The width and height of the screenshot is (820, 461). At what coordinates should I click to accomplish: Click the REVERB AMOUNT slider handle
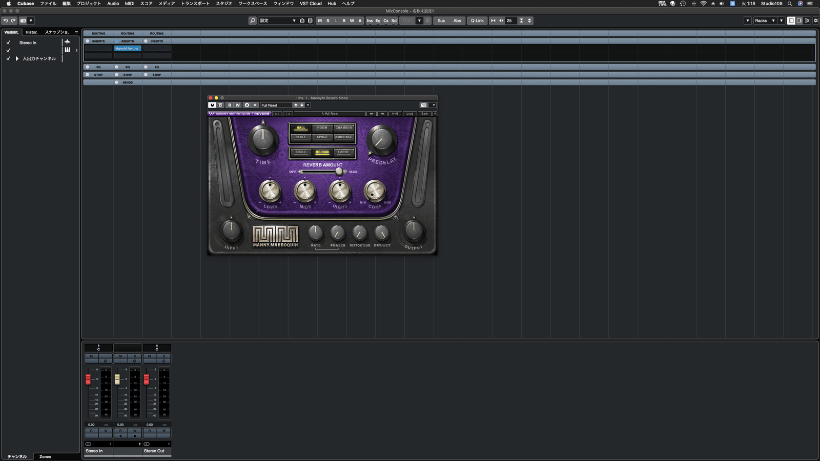pos(339,171)
